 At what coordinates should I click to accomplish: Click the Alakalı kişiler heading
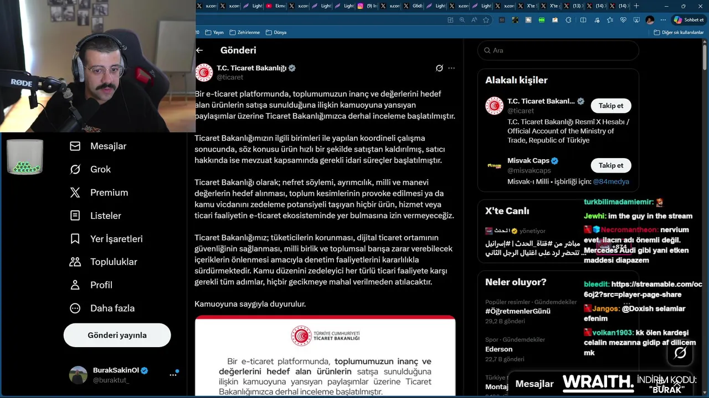[516, 80]
